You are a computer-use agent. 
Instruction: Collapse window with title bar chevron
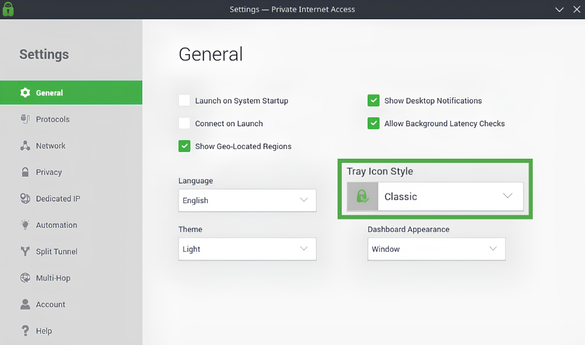(559, 10)
